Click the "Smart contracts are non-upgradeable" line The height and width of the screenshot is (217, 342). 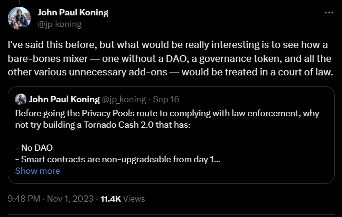[x=115, y=159]
